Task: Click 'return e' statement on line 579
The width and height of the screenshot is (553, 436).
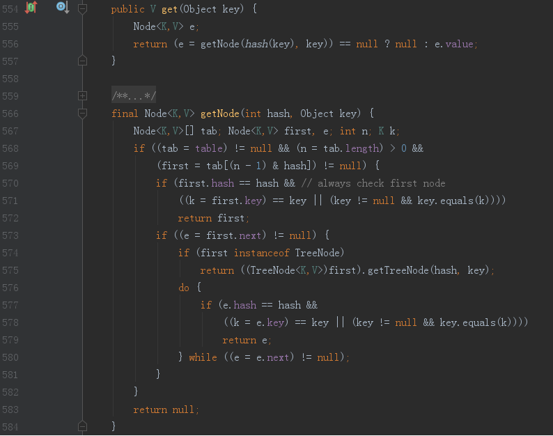Action: pos(247,340)
